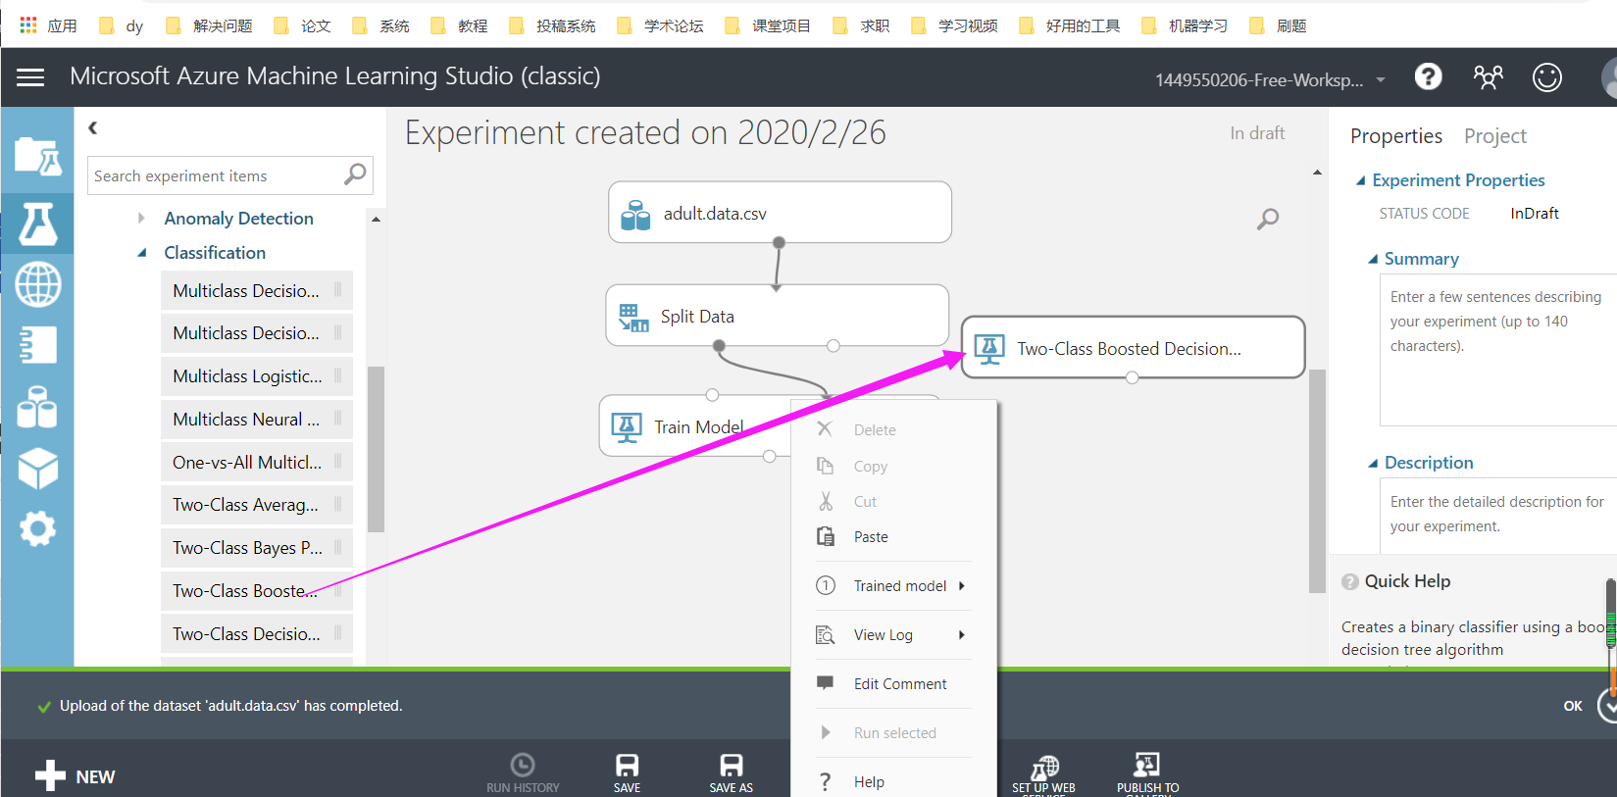
Task: Click the Description text area
Action: click(x=1498, y=516)
